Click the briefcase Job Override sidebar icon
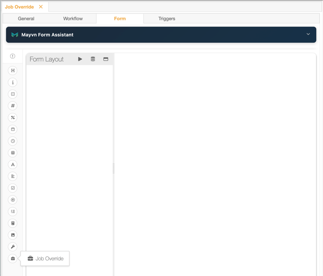323x276 pixels. coord(13,258)
